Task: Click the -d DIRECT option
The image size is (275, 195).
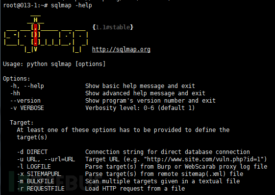Action: coord(32,152)
